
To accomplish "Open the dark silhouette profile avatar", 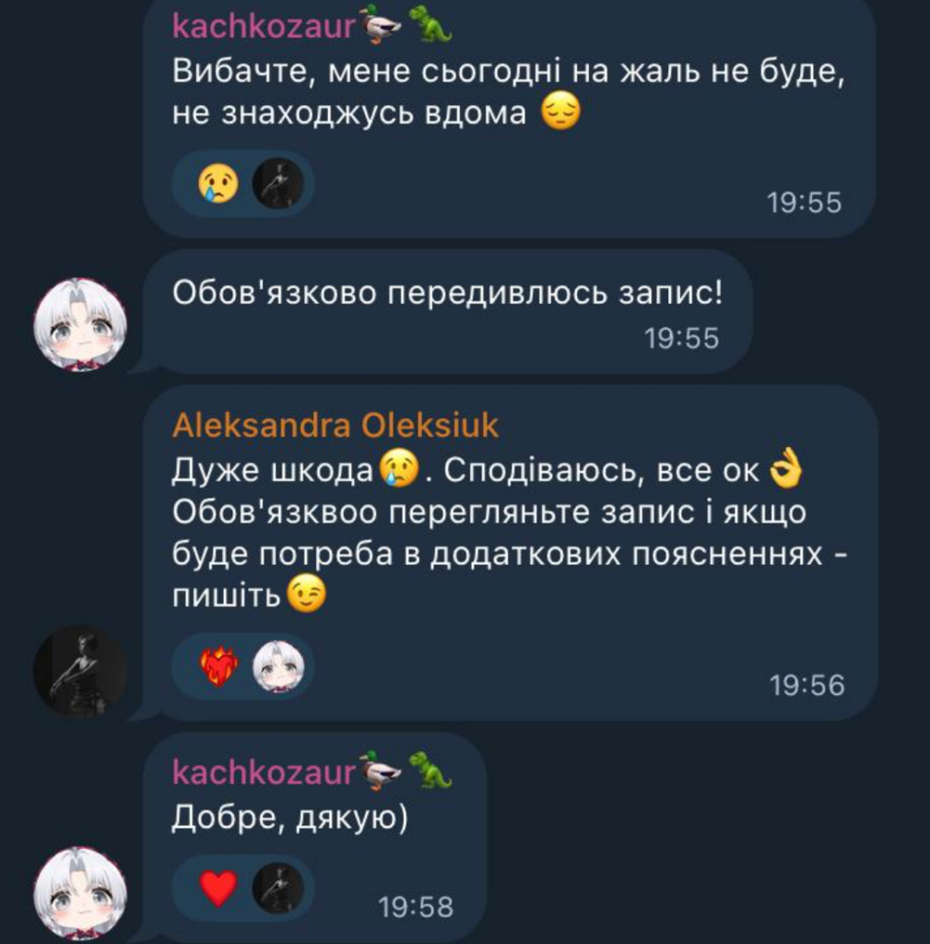I will click(x=80, y=671).
